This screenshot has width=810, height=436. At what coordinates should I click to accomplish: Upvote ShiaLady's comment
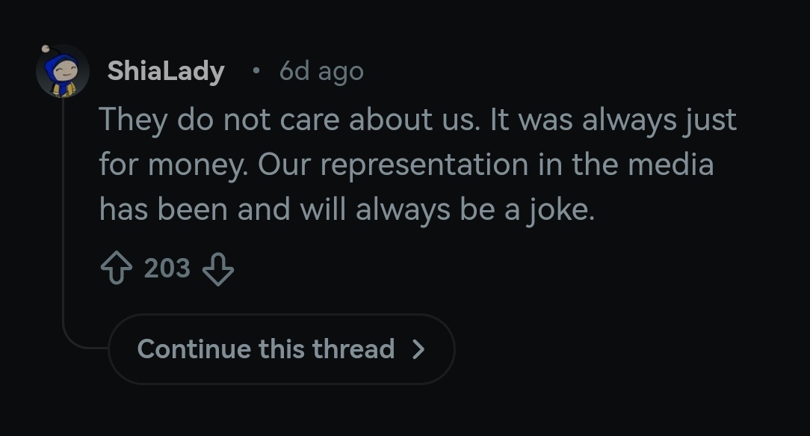pos(116,268)
